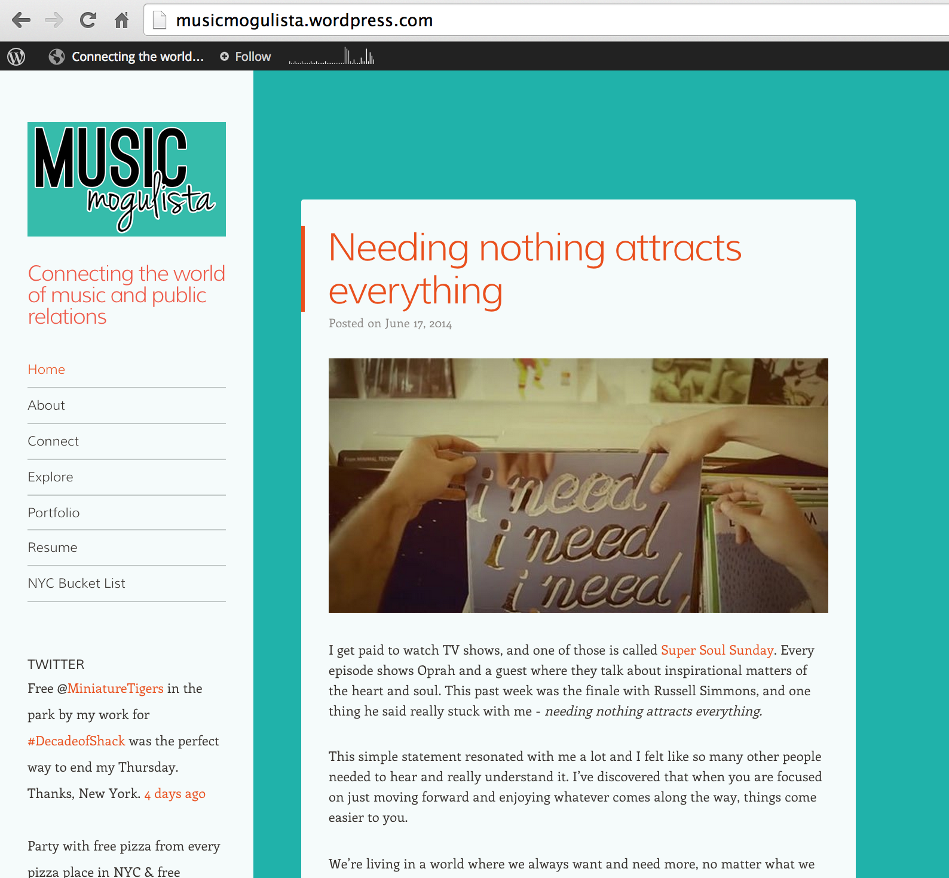
Task: Follow this blog via Follow button
Action: click(x=246, y=57)
